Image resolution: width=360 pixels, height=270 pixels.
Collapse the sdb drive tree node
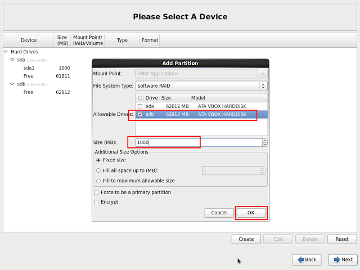tap(12, 84)
